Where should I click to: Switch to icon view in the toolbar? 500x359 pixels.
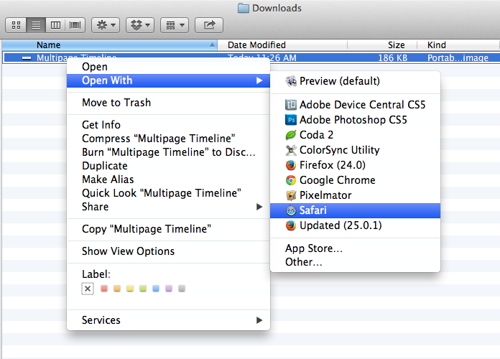pos(16,25)
